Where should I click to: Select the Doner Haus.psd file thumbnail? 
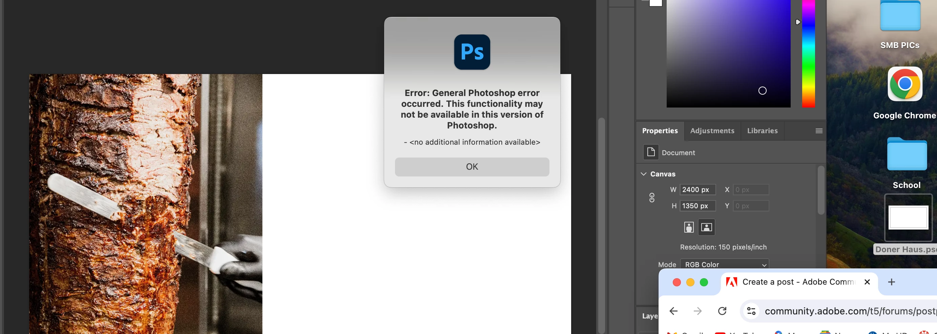908,217
